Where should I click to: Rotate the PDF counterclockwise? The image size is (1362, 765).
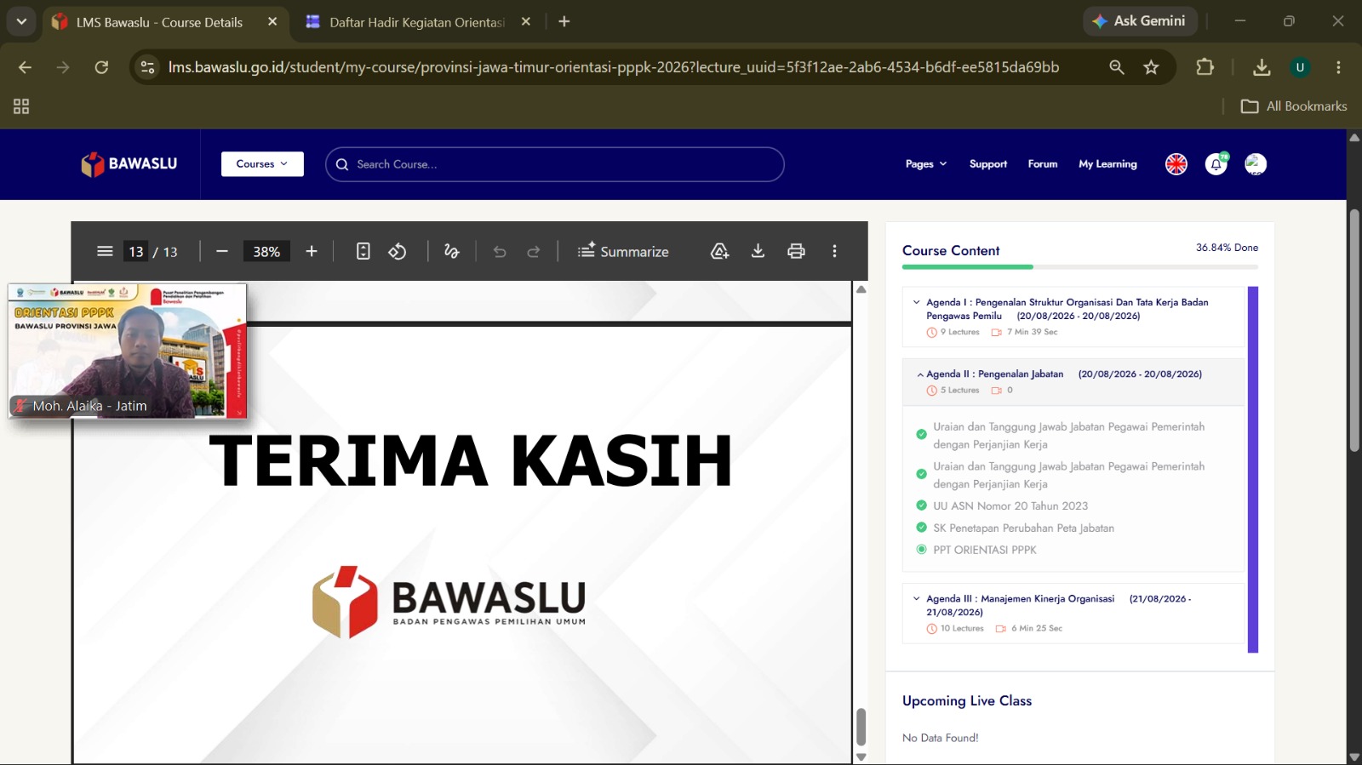click(398, 251)
